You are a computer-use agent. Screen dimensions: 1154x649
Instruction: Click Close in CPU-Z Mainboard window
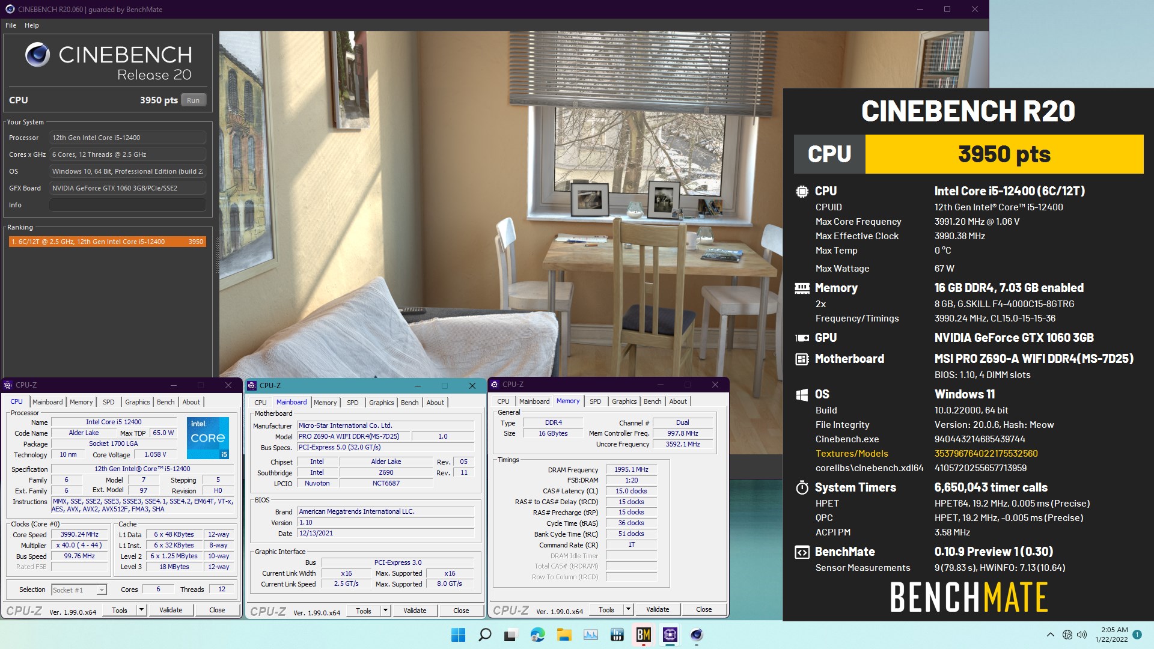click(461, 611)
